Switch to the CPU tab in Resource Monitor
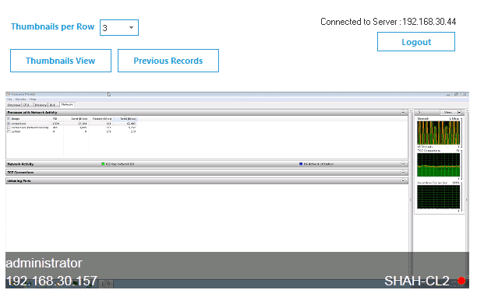The image size is (477, 297). point(26,105)
